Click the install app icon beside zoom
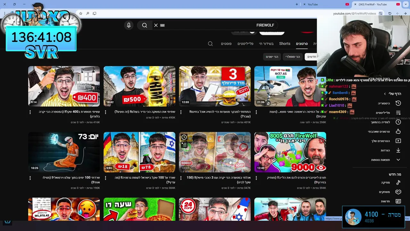 tap(94, 13)
